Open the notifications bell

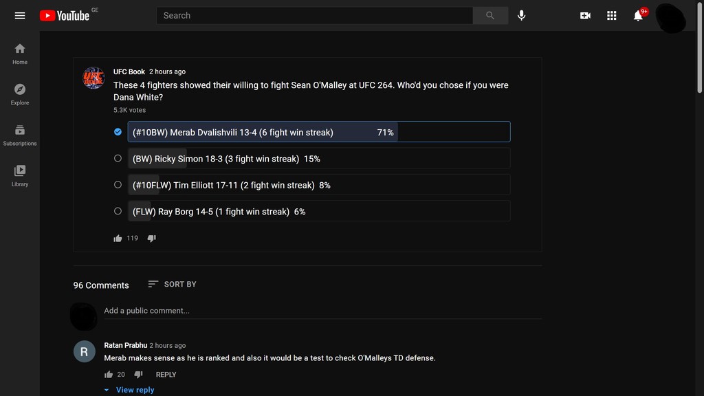pyautogui.click(x=638, y=15)
